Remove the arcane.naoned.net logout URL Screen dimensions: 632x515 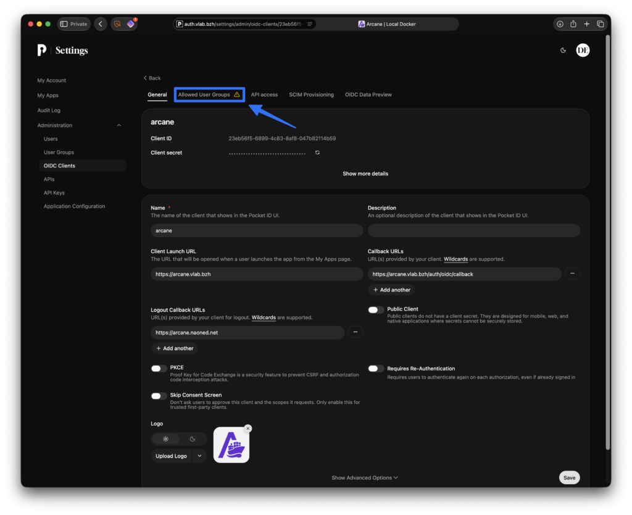[x=355, y=332]
